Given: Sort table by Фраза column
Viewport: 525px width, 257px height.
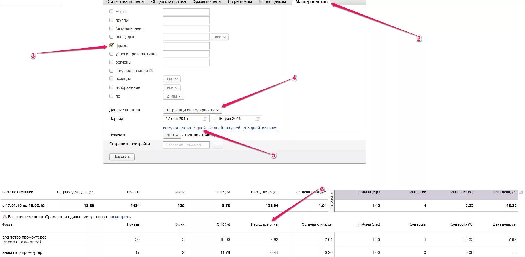Looking at the screenshot, I should 7,224.
